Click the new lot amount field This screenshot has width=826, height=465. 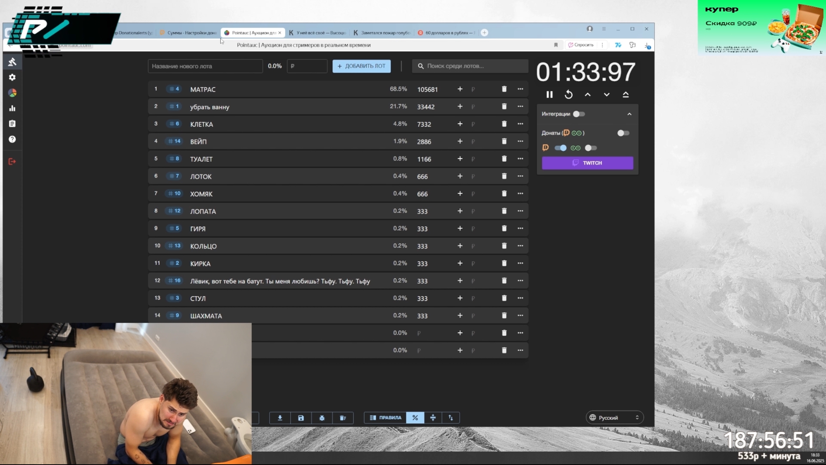pyautogui.click(x=307, y=66)
